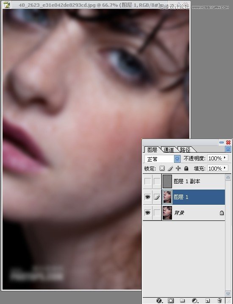The height and width of the screenshot is (304, 233).
Task: Toggle brush indicator box of 图层 1
Action: [x=157, y=197]
